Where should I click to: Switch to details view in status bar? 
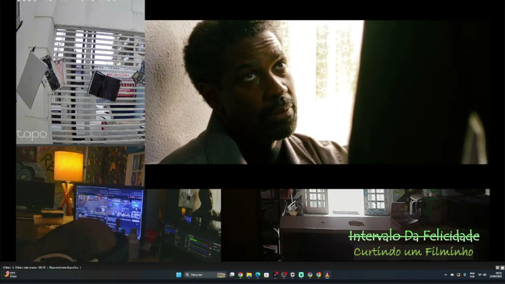pos(498,267)
